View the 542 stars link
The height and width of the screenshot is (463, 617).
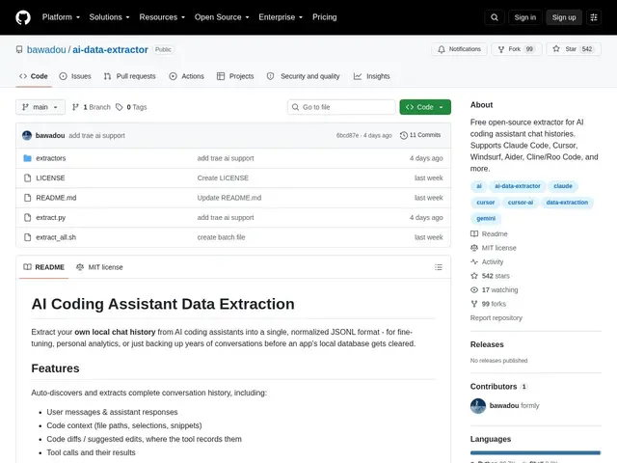490,276
